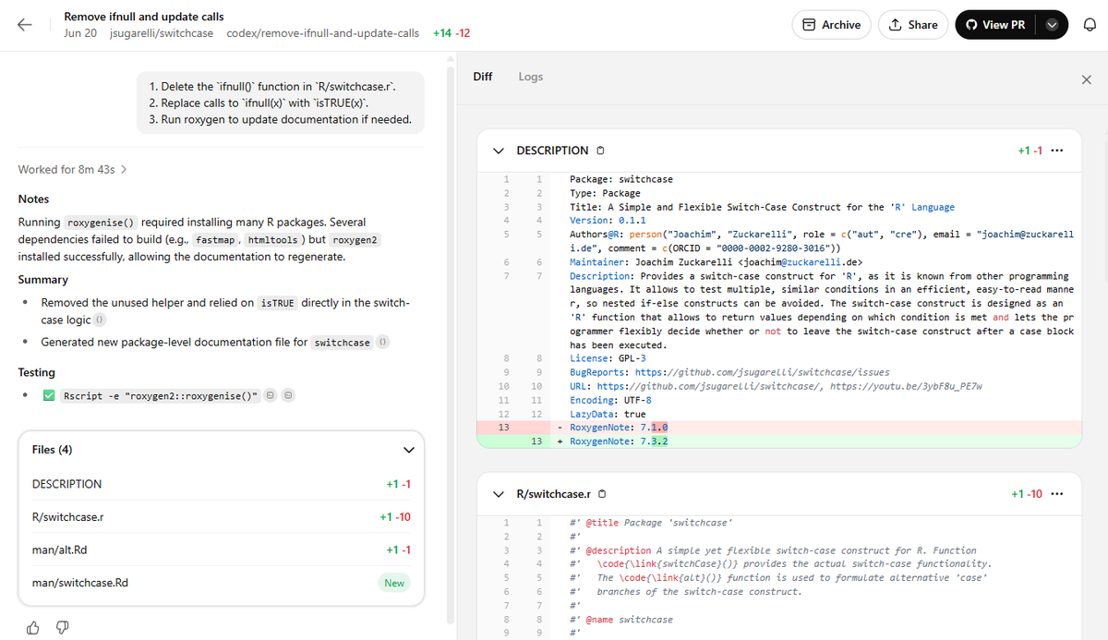Screen dimensions: 1108x640
Task: Open the View PR button
Action: [995, 25]
